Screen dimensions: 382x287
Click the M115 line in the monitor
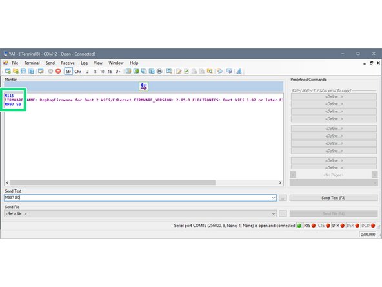(9, 96)
